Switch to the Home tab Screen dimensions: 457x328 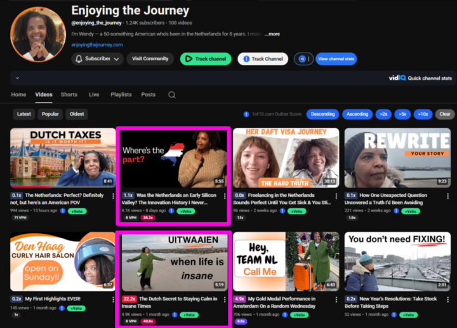click(x=18, y=94)
